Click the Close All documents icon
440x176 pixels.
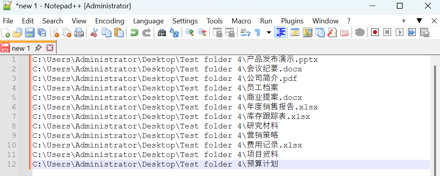pos(67,33)
